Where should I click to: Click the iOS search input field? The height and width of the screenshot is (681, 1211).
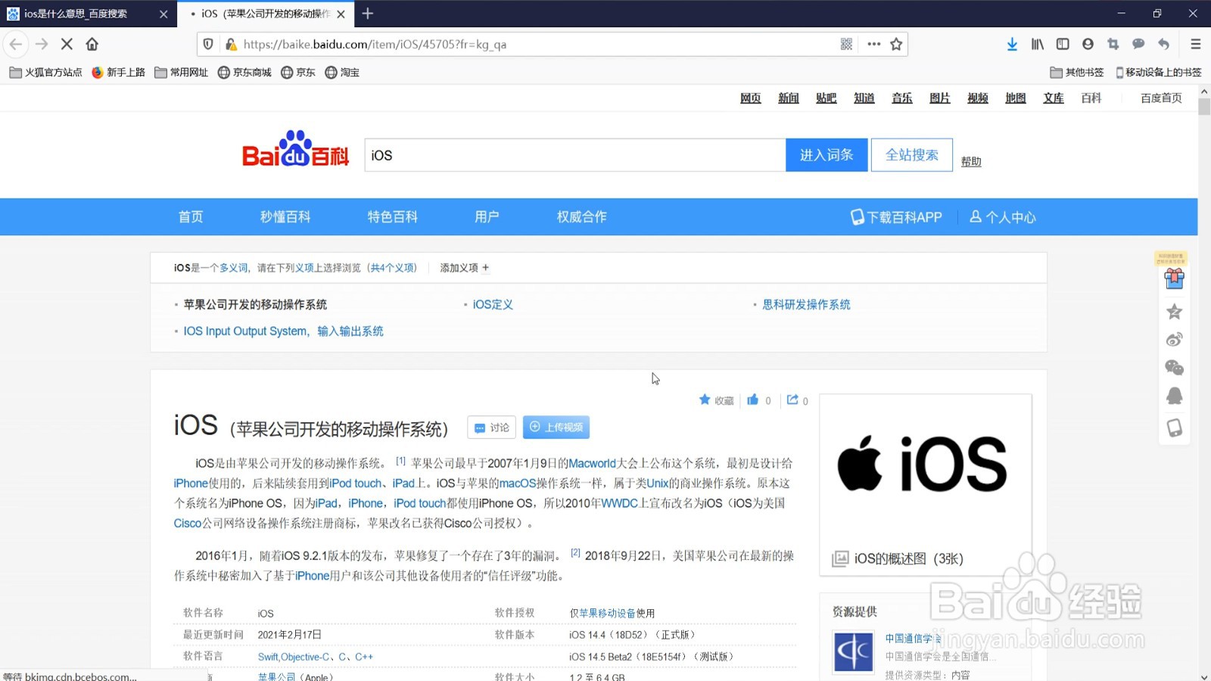click(x=575, y=154)
